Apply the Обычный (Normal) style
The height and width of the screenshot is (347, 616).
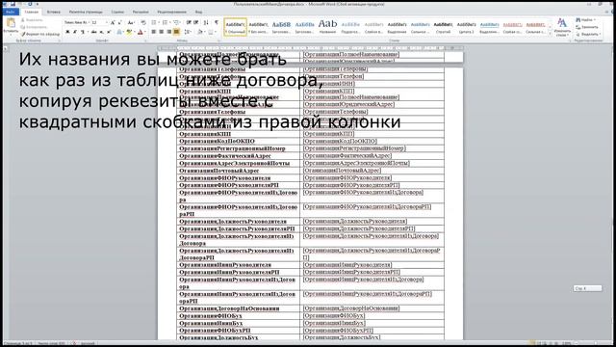coord(235,27)
